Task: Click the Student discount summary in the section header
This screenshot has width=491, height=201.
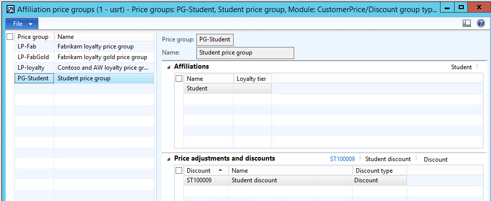Action: [388, 159]
